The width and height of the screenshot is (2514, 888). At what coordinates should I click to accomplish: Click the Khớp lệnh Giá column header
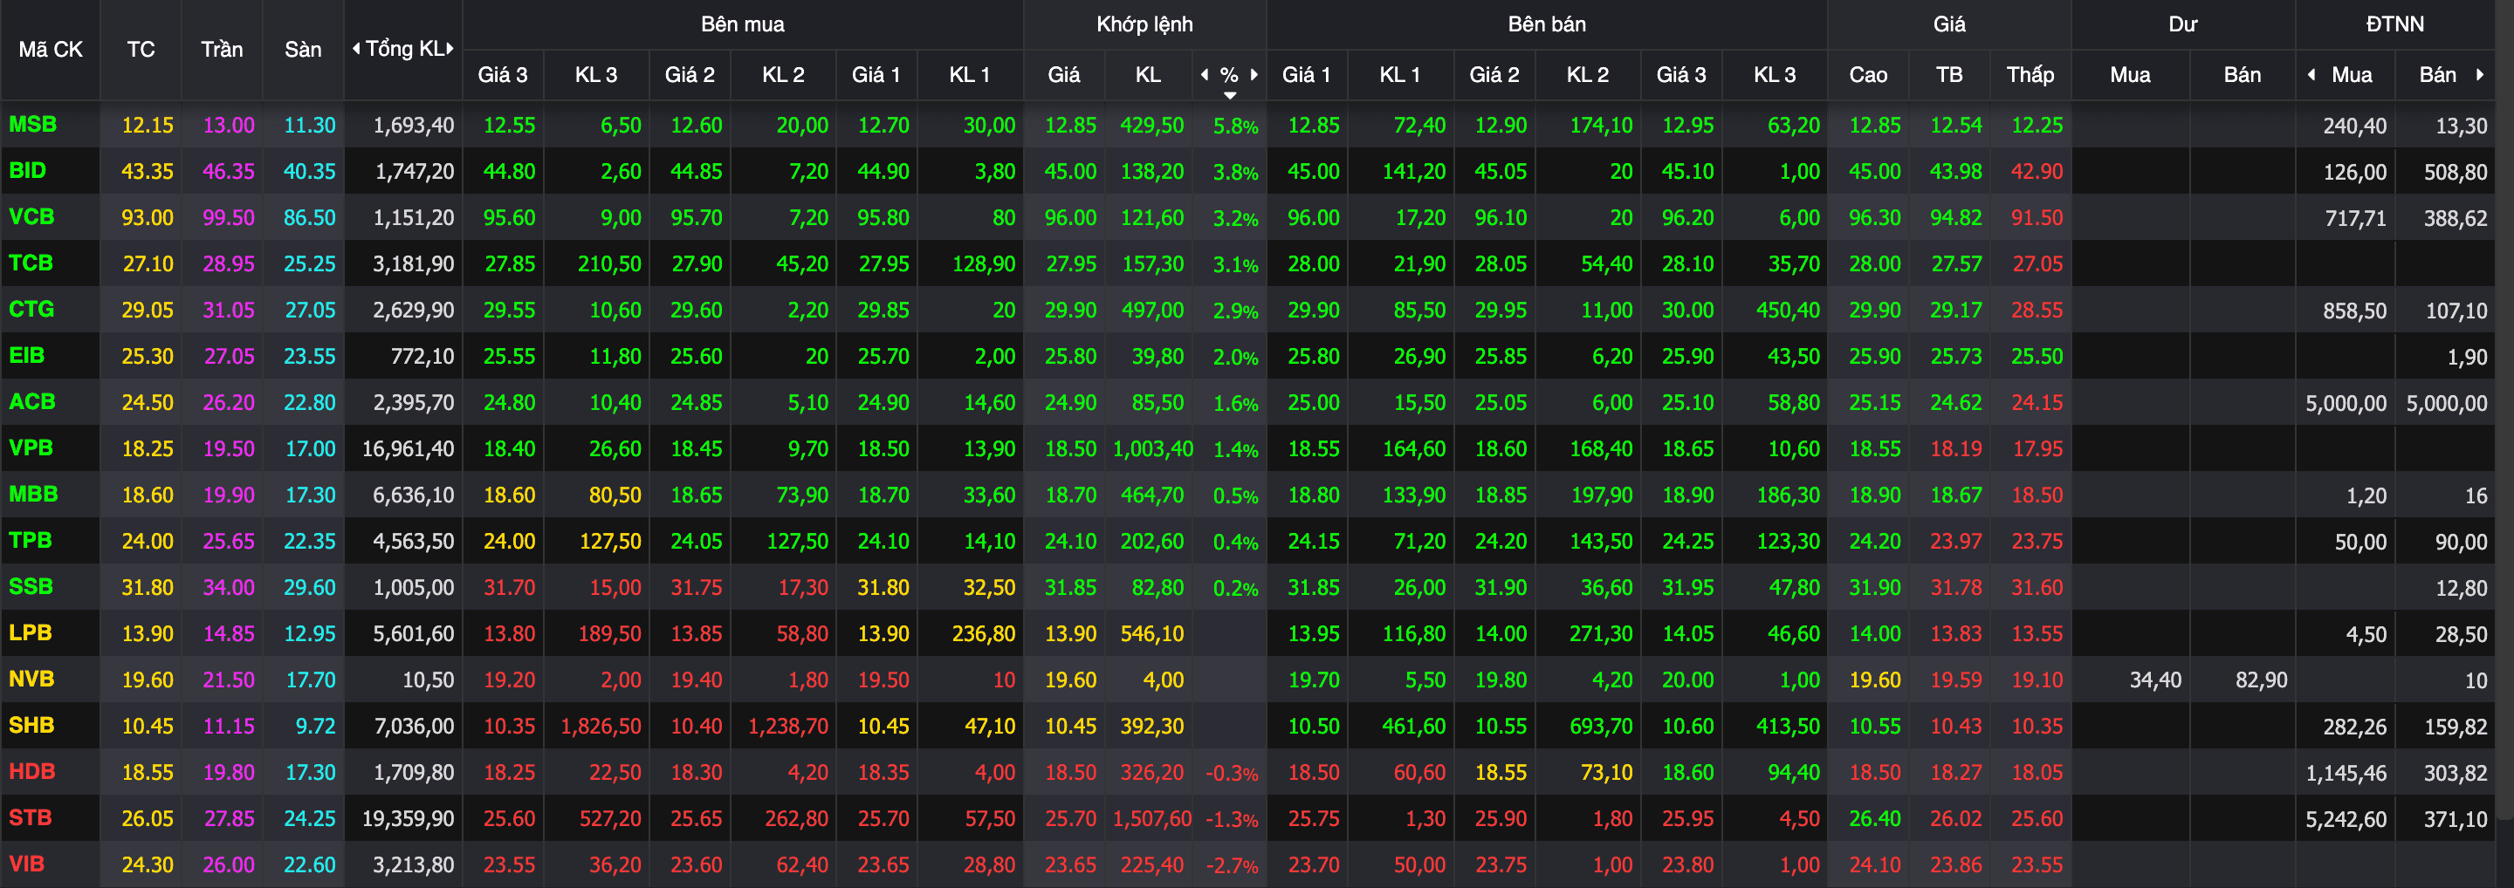[x=1064, y=74]
